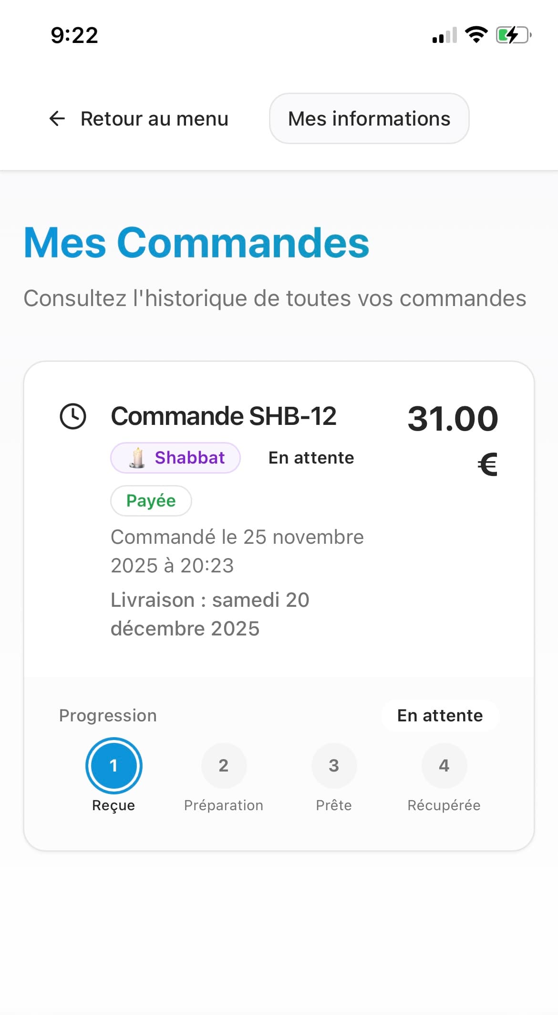The width and height of the screenshot is (558, 1015).
Task: Select step 1 Reçue circle
Action: (x=114, y=765)
